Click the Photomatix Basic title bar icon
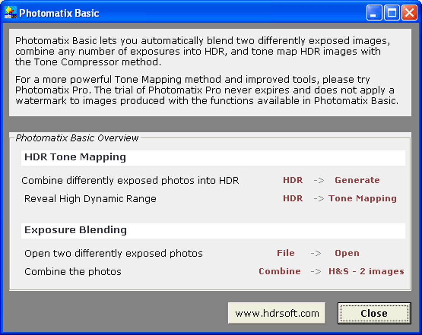 coord(10,12)
